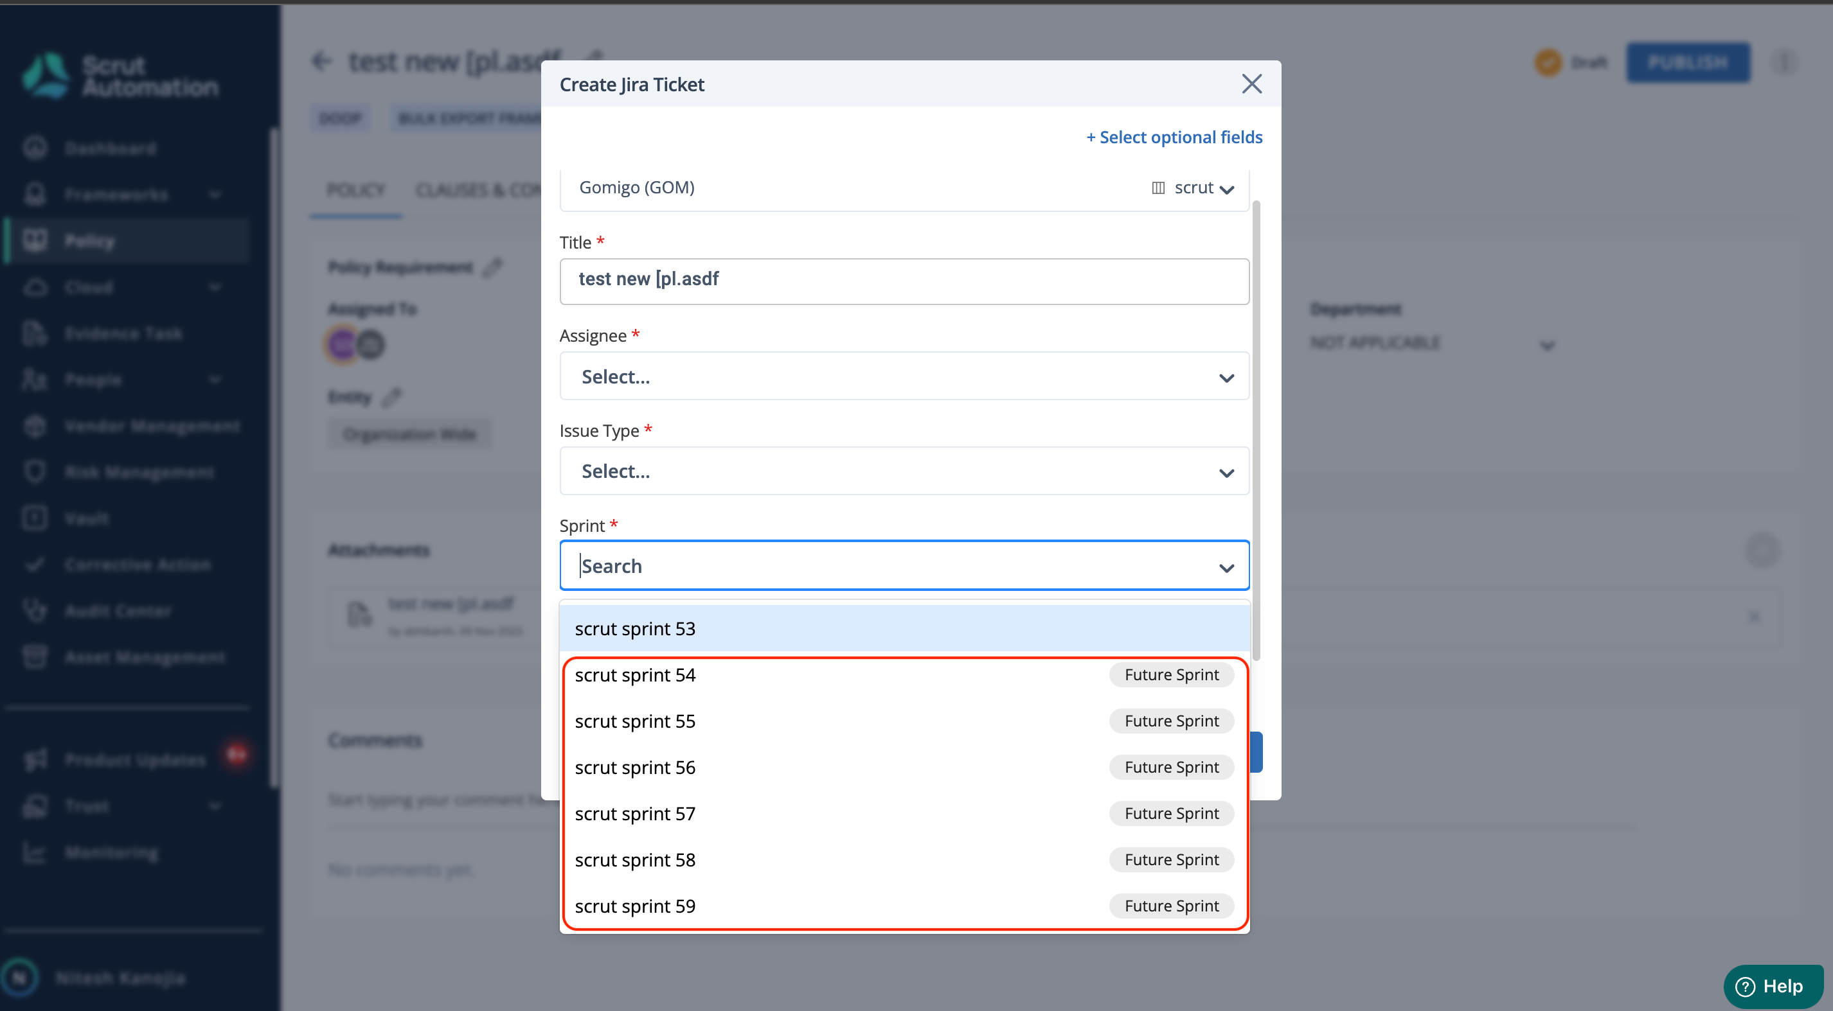
Task: Open Vendor Management in the sidebar
Action: coord(152,426)
